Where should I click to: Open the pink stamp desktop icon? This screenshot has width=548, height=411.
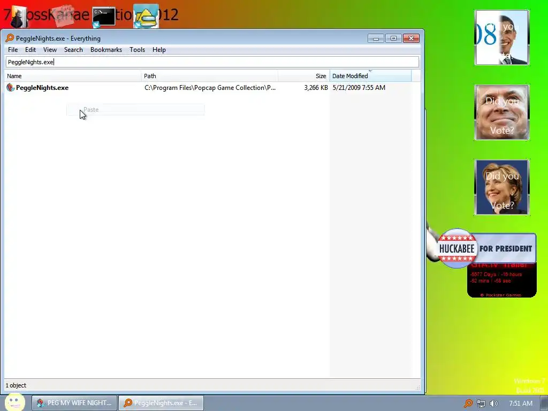[x=63, y=16]
